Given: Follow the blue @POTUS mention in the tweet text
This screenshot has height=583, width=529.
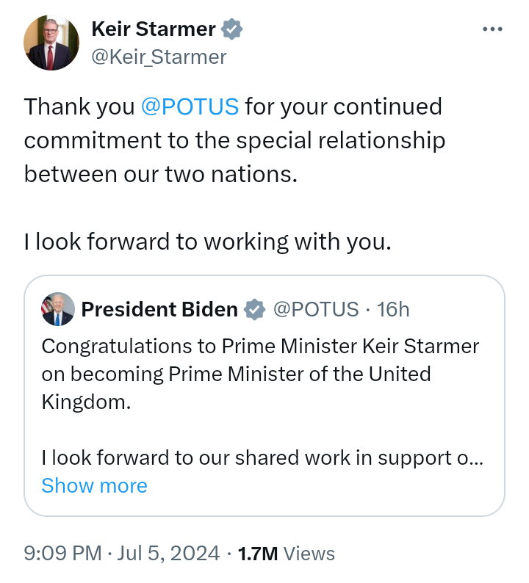Looking at the screenshot, I should (190, 106).
